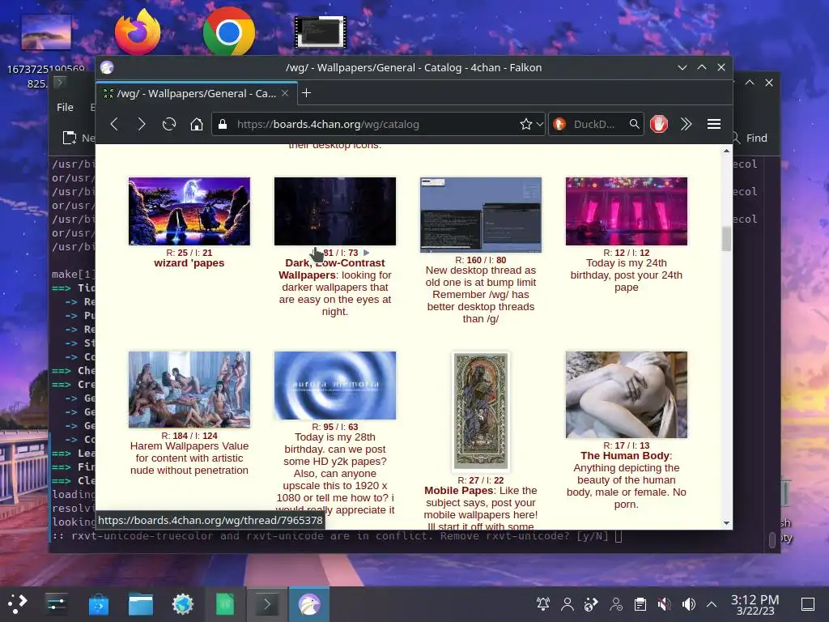This screenshot has height=622, width=829.
Task: Reload the 4chan catalog page
Action: pyautogui.click(x=169, y=124)
